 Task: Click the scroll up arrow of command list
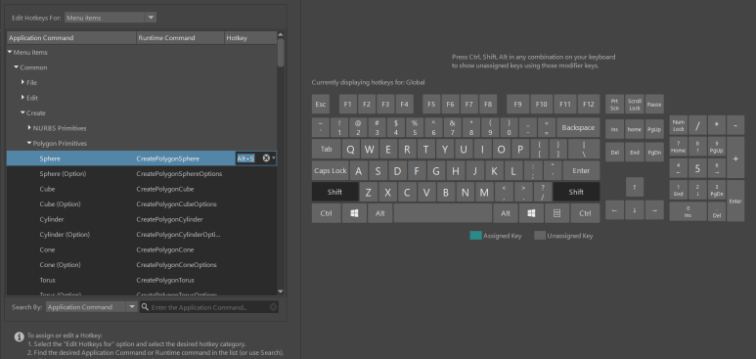[281, 35]
